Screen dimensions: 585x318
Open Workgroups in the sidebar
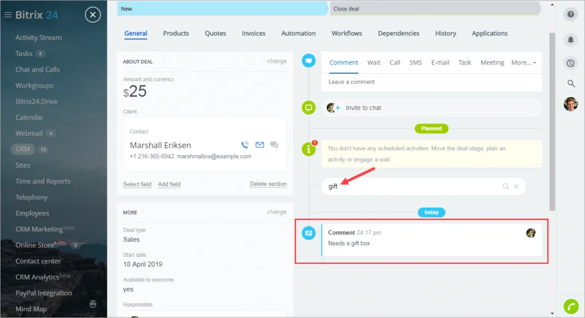pos(34,86)
